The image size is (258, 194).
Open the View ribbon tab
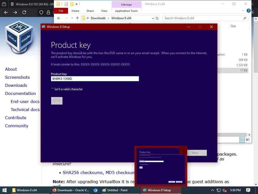(104, 11)
